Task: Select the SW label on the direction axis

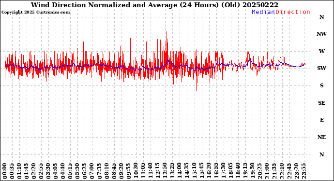Action: (321, 68)
